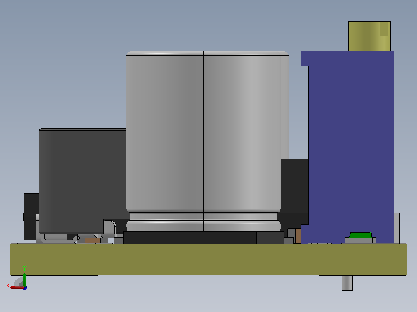The image size is (417, 312).
Task: Select the small notch on olive knob
Action: click(x=384, y=29)
